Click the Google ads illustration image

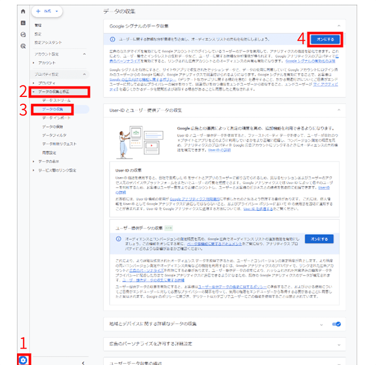[140, 142]
